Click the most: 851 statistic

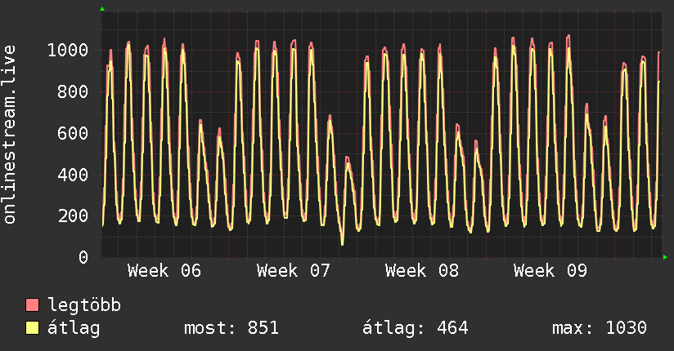coord(233,328)
